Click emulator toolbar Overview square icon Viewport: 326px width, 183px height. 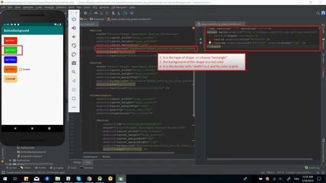tap(74, 98)
